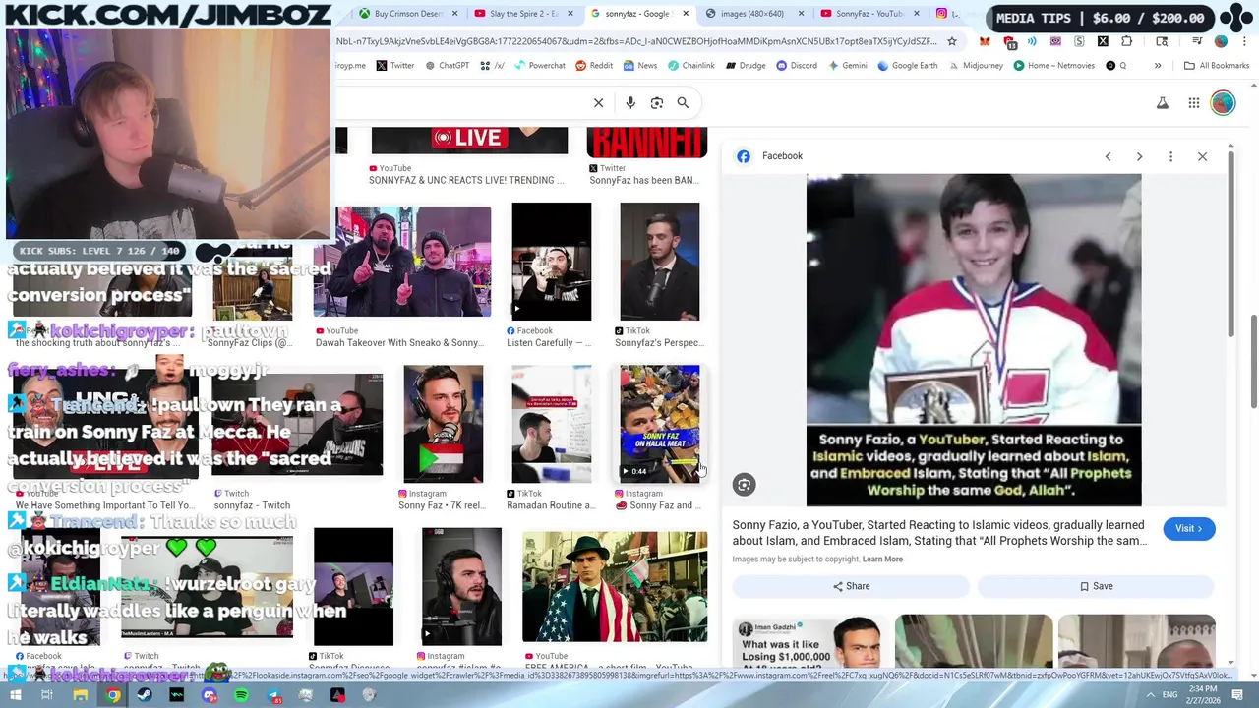Close the sonnyfaz Google Search tab
This screenshot has height=708, width=1259.
tap(686, 14)
